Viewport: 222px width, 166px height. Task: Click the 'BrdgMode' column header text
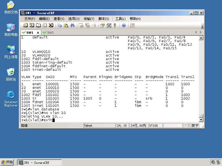pyautogui.click(x=154, y=77)
